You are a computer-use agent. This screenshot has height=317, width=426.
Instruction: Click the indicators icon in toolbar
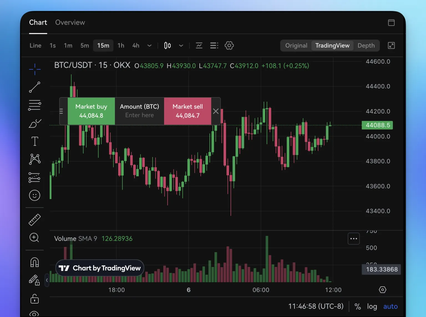pos(199,45)
